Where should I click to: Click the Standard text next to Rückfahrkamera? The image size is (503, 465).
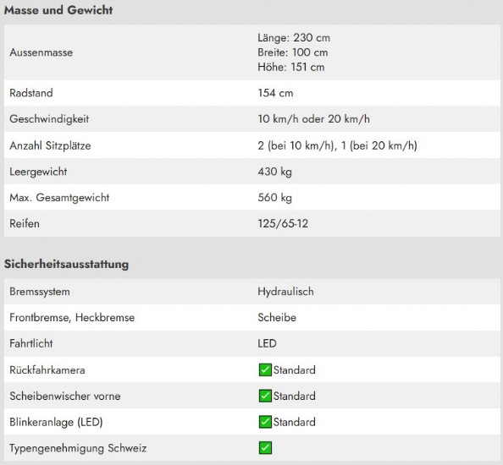coord(294,370)
